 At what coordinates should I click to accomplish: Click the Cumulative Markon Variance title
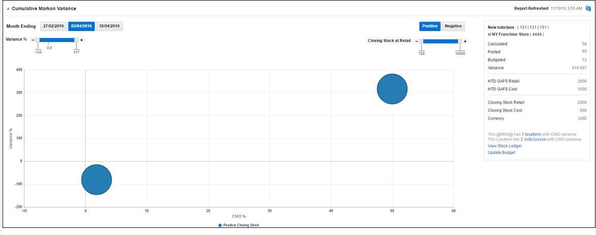point(44,8)
